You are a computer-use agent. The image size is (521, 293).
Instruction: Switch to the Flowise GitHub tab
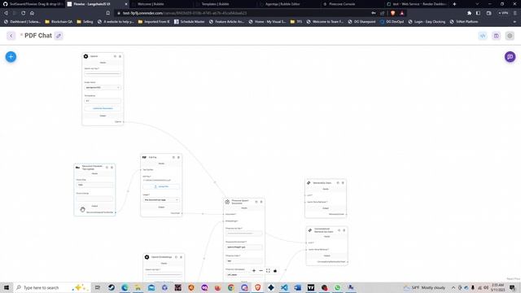click(x=32, y=4)
